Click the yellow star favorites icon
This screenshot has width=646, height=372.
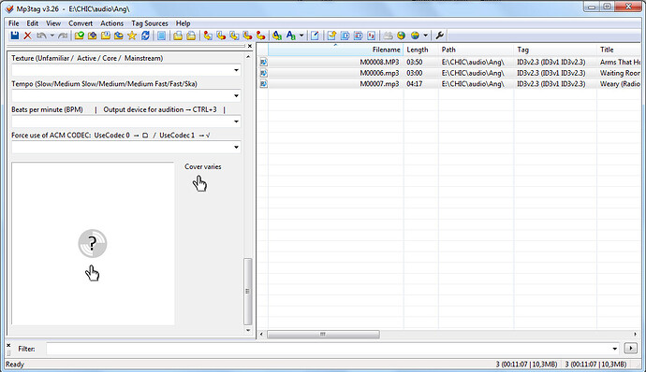coord(132,36)
